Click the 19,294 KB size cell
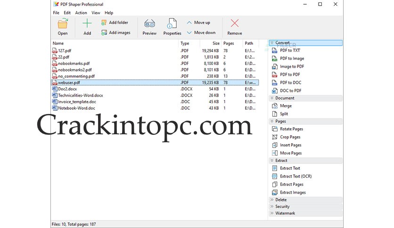394x228 pixels. 210,51
